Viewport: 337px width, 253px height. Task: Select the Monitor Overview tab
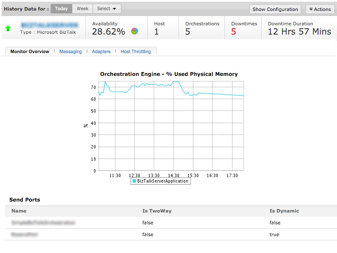click(30, 51)
